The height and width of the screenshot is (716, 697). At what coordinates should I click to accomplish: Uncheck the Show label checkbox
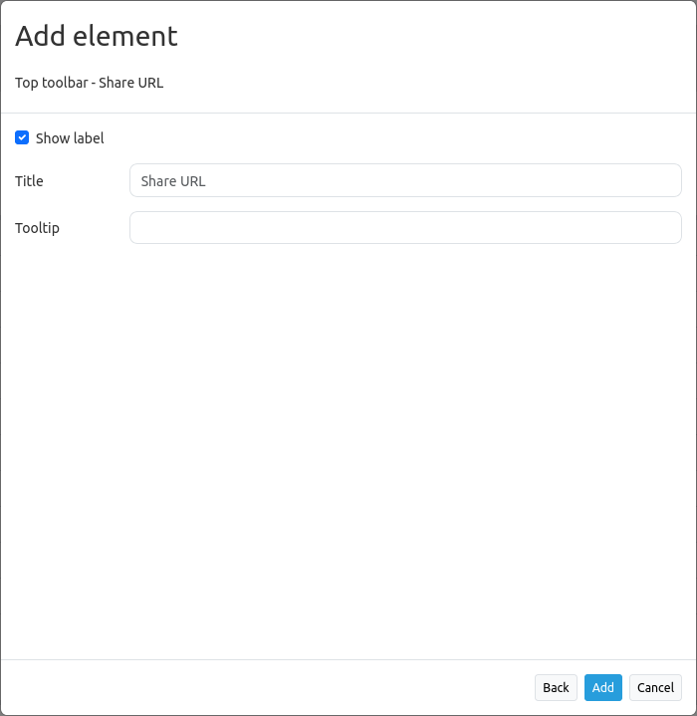pyautogui.click(x=22, y=137)
